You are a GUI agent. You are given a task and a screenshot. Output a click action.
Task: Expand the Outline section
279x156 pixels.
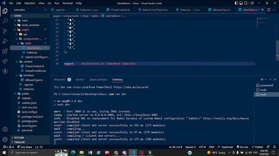click(30, 138)
